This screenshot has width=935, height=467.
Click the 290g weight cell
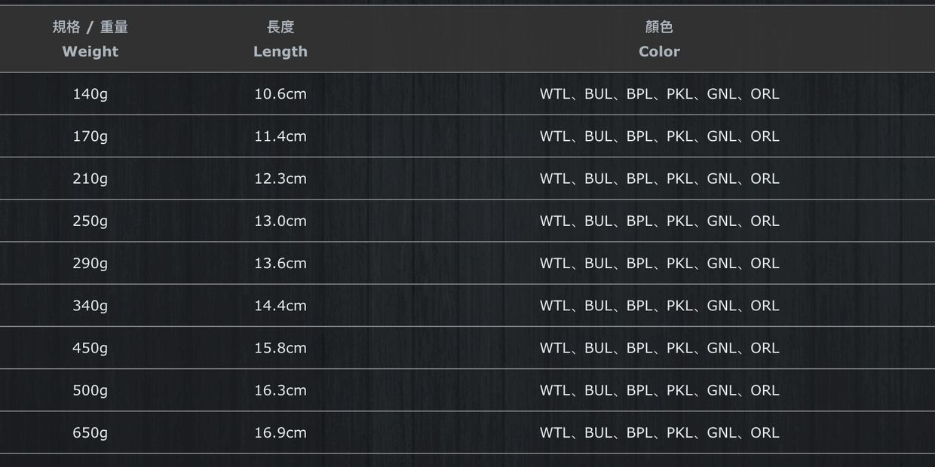90,263
